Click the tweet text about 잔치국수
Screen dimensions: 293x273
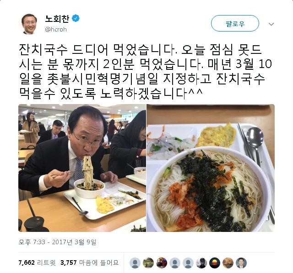tap(146, 71)
